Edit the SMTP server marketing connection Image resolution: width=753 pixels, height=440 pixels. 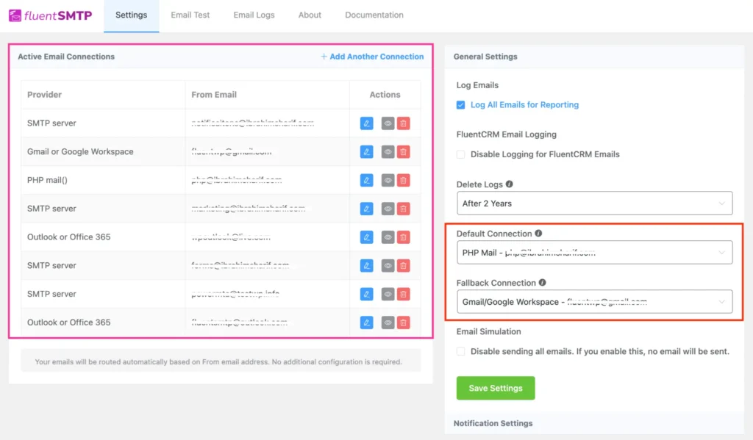tap(366, 209)
